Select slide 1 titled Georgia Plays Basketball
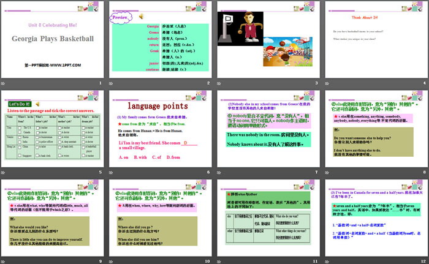This screenshot has width=429, height=264. (x=53, y=40)
